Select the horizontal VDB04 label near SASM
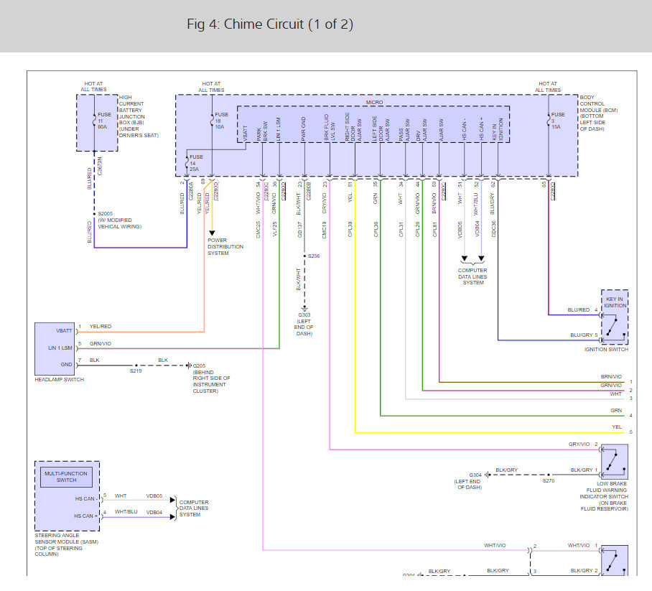652x591 pixels. pyautogui.click(x=154, y=513)
